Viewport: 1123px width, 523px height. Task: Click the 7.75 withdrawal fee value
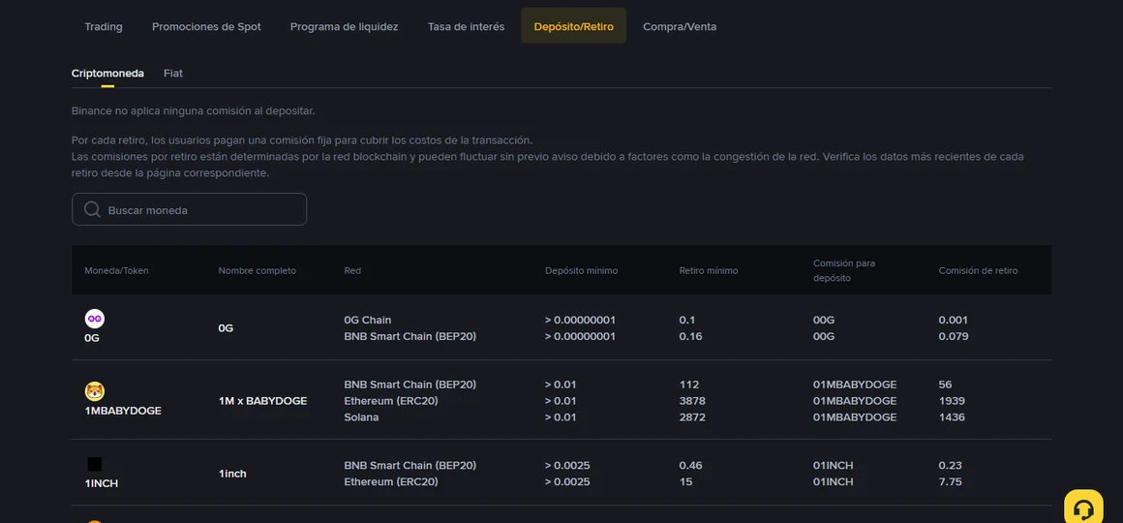[951, 481]
